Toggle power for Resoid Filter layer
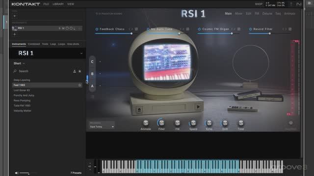 (x=250, y=29)
